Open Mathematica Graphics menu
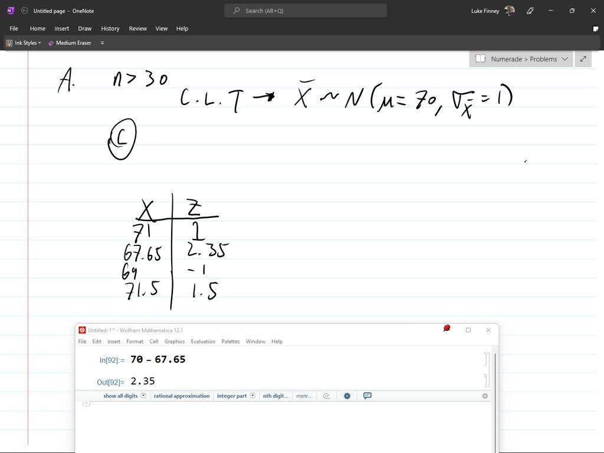The height and width of the screenshot is (453, 604). point(175,342)
